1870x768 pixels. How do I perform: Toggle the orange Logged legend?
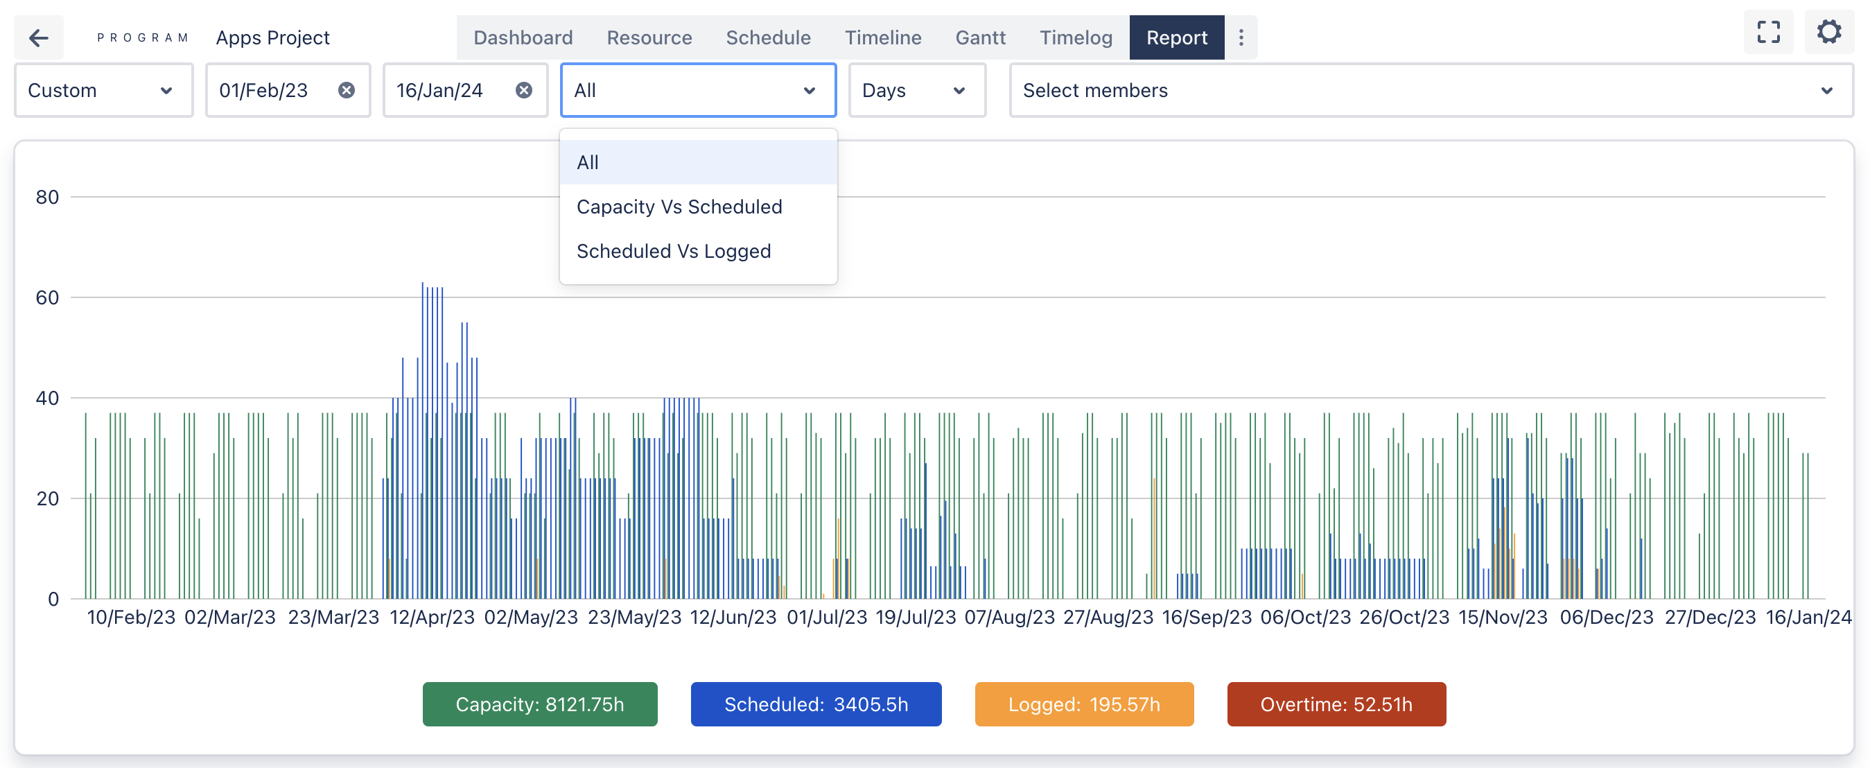[x=1083, y=704]
